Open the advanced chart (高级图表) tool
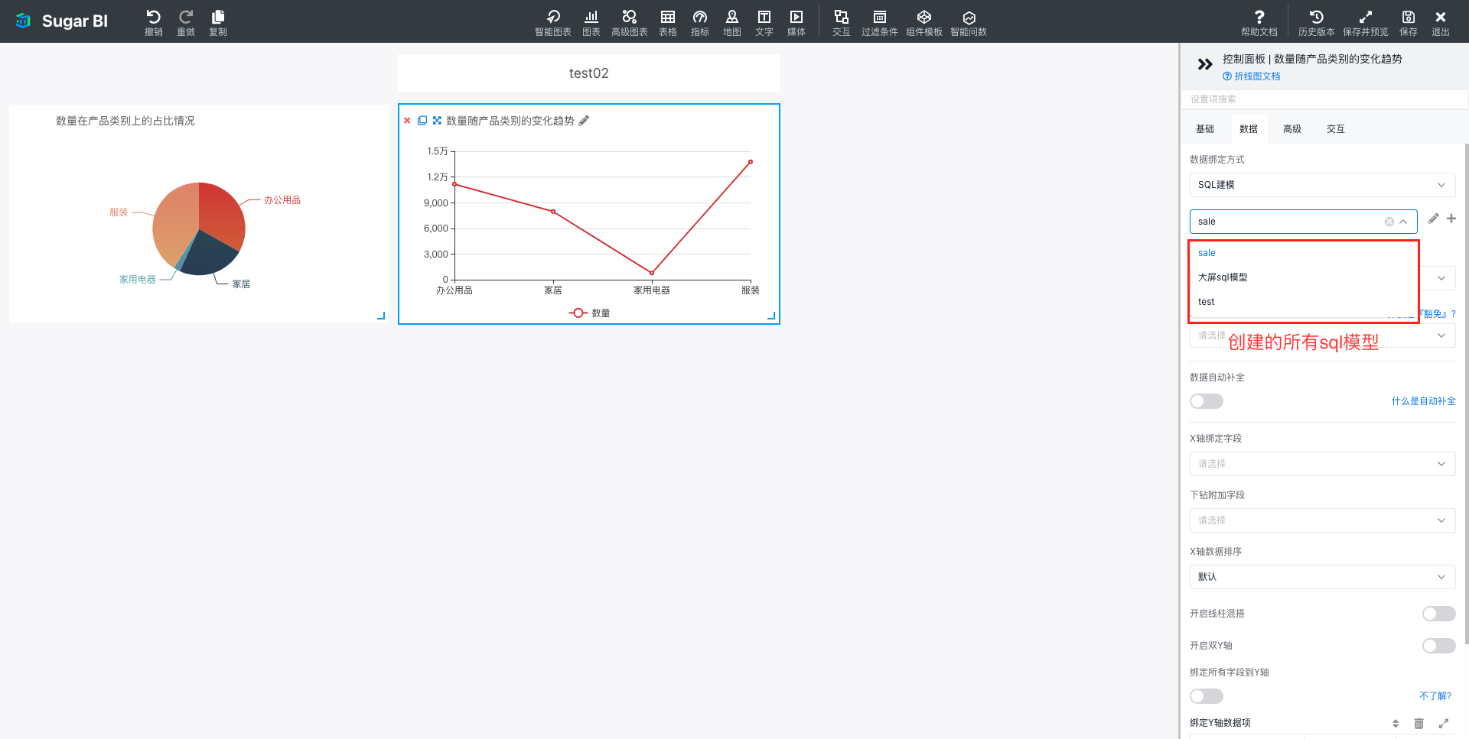The image size is (1469, 739). coord(629,22)
